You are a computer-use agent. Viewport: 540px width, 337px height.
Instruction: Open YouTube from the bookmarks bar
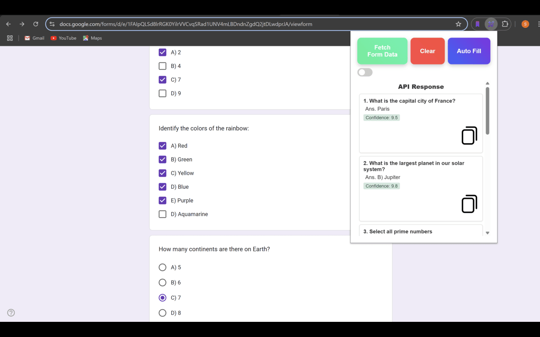[x=63, y=38]
